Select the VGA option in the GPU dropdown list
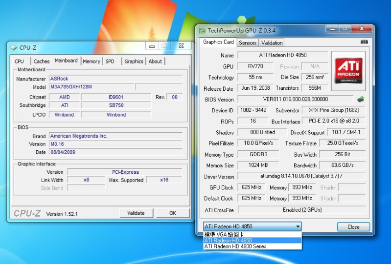 click(x=253, y=234)
